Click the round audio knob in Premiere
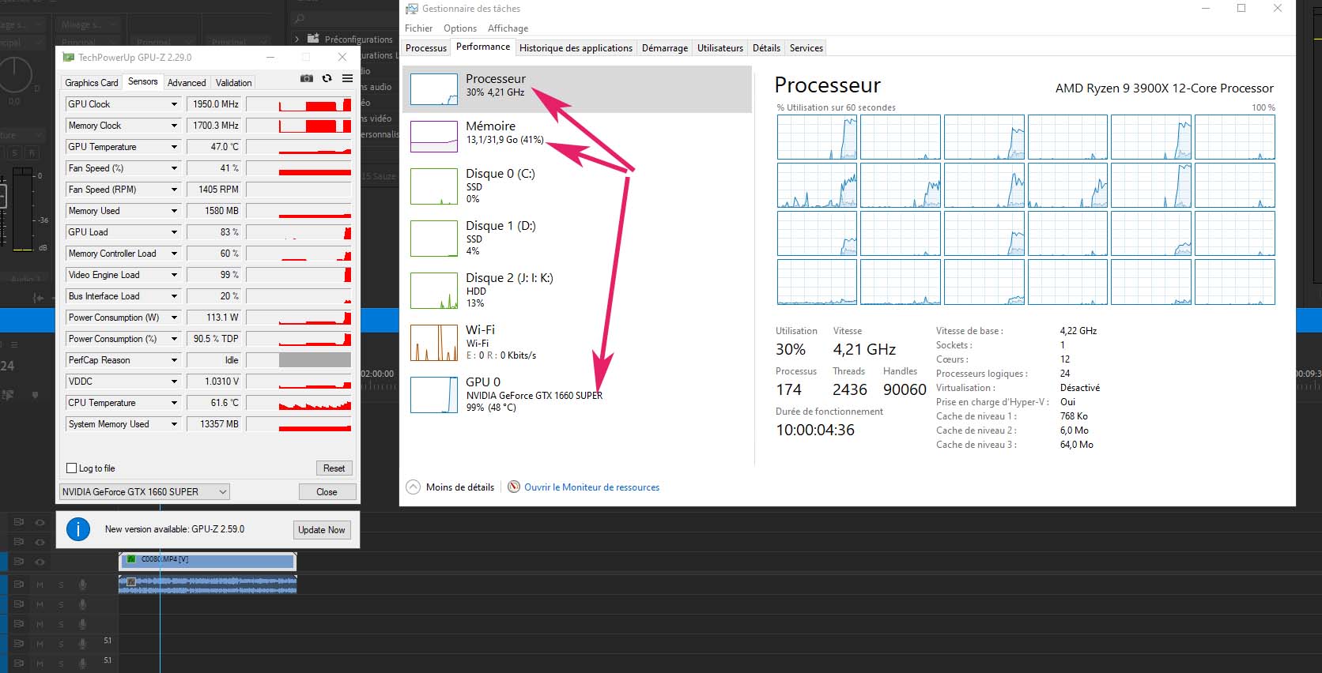 [x=15, y=75]
